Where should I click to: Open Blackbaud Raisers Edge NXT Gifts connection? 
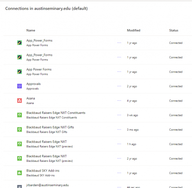(50, 127)
